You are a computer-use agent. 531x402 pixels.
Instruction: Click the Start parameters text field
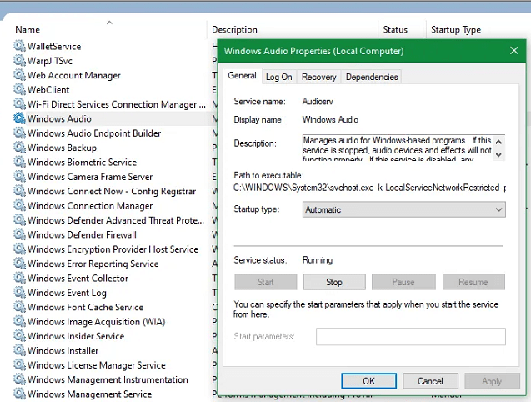click(411, 337)
